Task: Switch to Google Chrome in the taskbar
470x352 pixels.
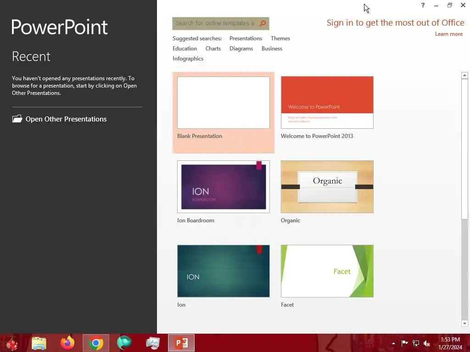Action: tap(96, 343)
